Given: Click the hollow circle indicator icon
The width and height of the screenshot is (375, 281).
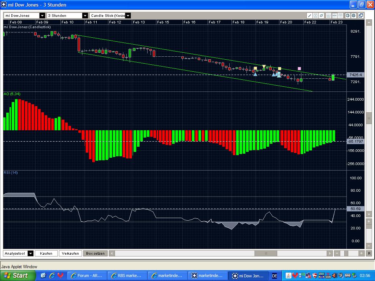Looking at the screenshot, I should [x=348, y=16].
